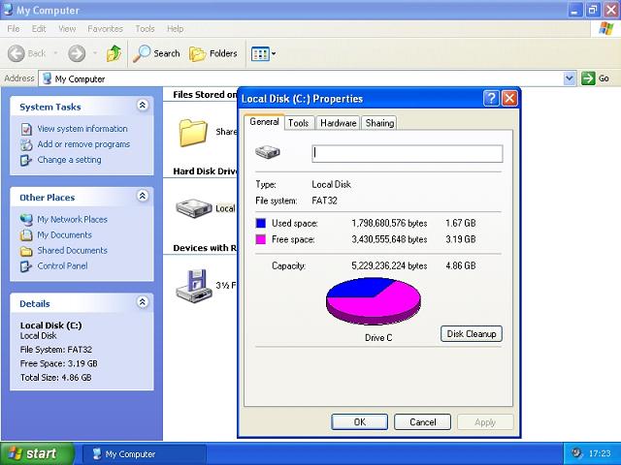This screenshot has width=621, height=465.
Task: Collapse the System Tasks panel
Action: coord(143,106)
